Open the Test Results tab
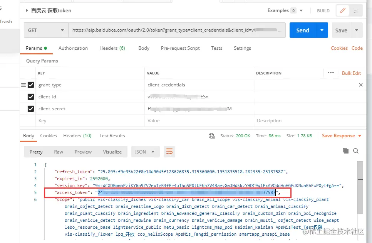This screenshot has width=372, height=243. tap(112, 136)
